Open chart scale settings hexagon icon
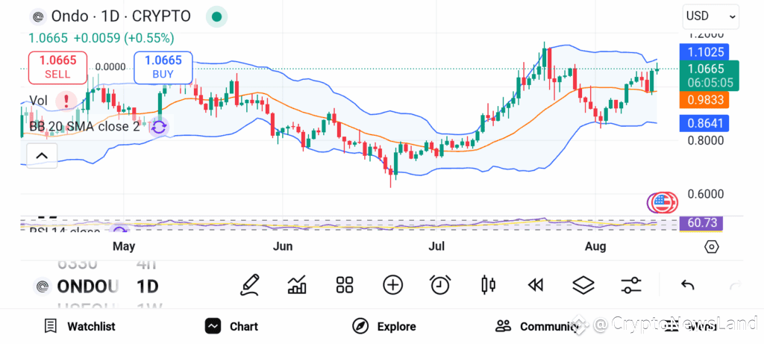Screen dimensions: 764x344 pos(711,247)
